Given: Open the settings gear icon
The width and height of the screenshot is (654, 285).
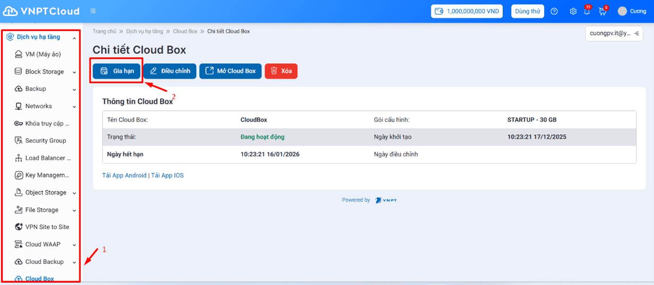Looking at the screenshot, I should click(573, 11).
